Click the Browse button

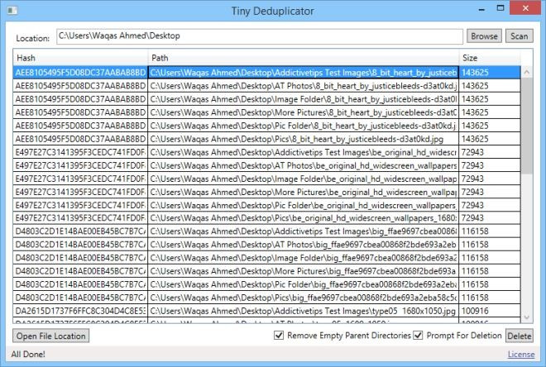[x=484, y=36]
